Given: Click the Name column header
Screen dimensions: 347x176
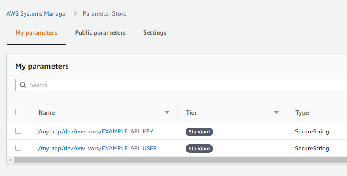Looking at the screenshot, I should (x=46, y=112).
